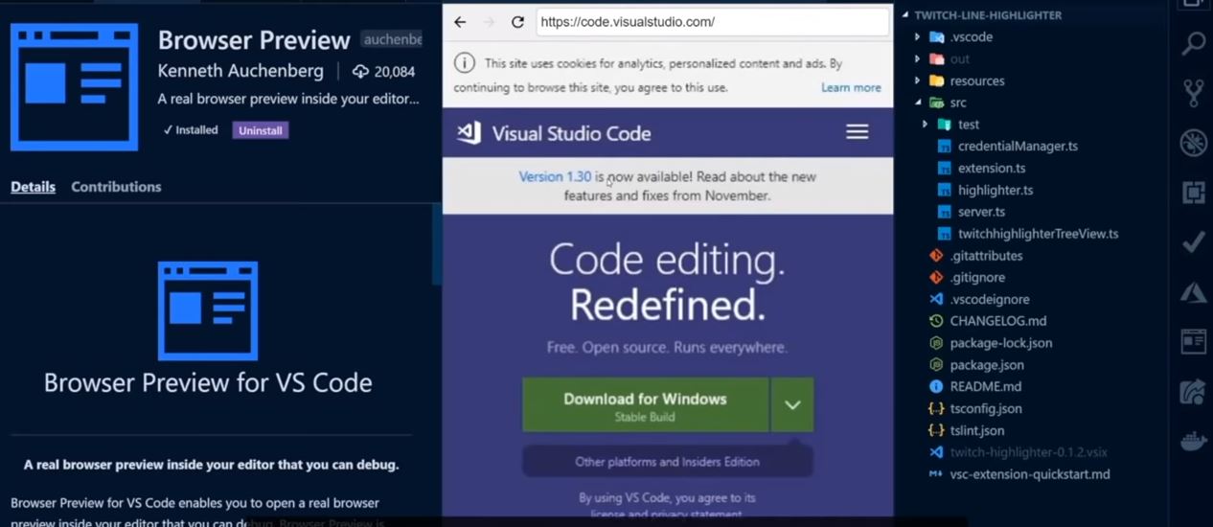Click the TypeScript icon beside server.ts

click(x=944, y=212)
